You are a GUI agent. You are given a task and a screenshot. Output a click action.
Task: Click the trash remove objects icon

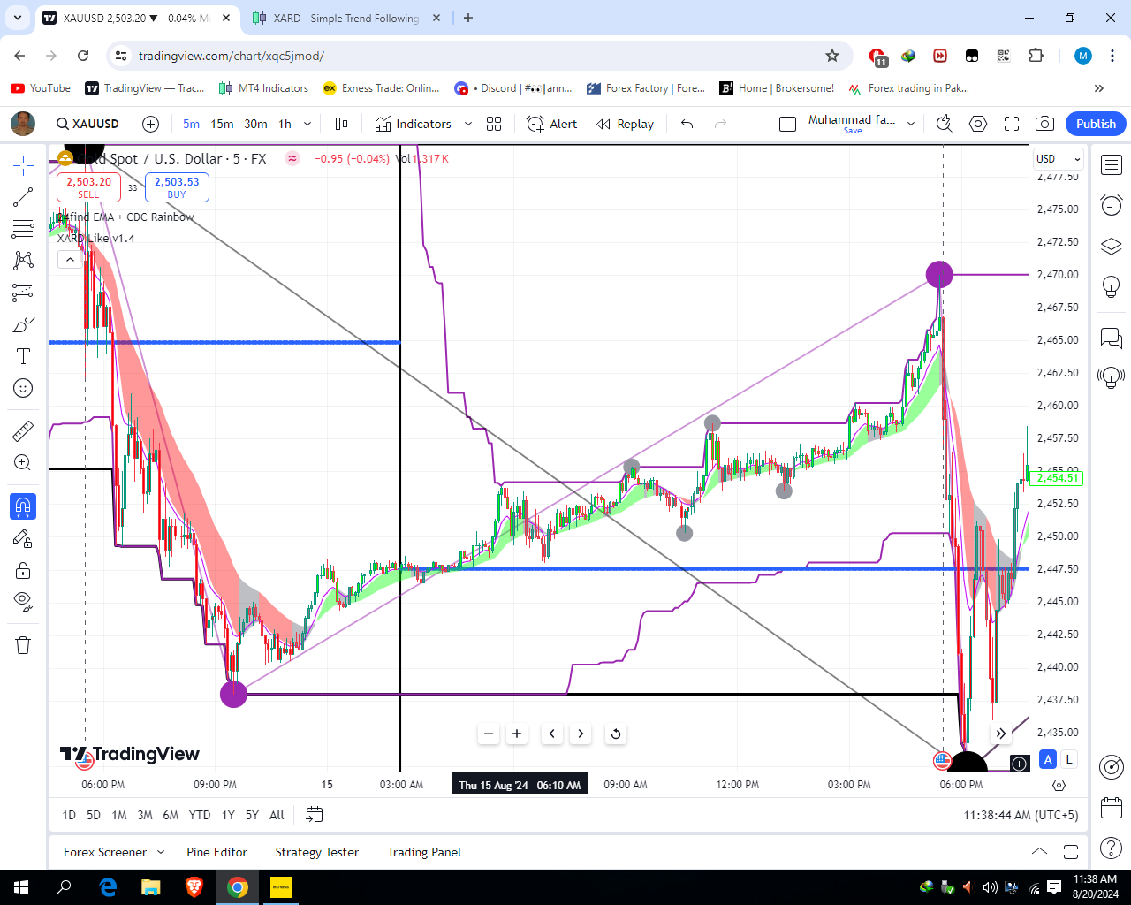23,645
